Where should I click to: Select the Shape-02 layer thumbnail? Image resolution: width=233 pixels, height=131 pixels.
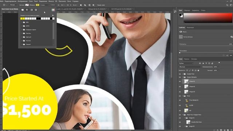(186, 87)
